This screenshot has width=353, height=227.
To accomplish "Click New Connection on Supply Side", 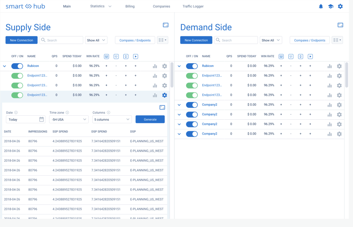I will (x=22, y=40).
